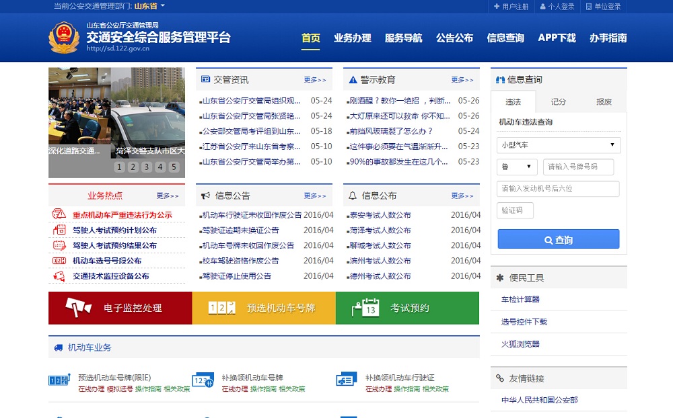Click the 交通技术监控设备公布 icon

59,276
